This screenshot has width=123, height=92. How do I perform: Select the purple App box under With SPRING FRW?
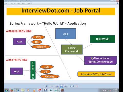[x=17, y=71]
